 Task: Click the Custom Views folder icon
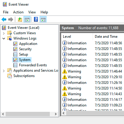pyautogui.click(x=10, y=33)
